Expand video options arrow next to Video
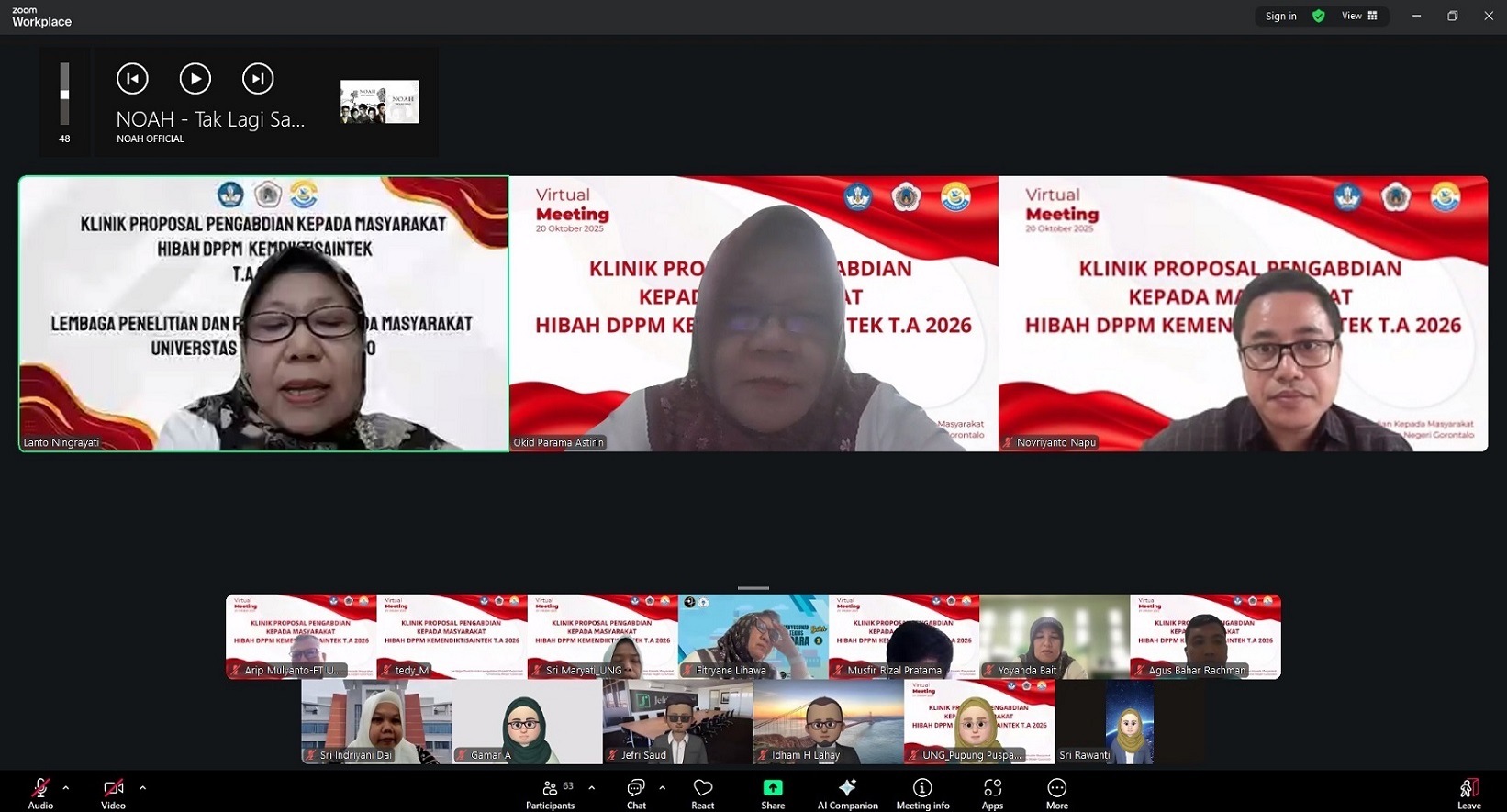Viewport: 1507px width, 812px height. coord(142,787)
